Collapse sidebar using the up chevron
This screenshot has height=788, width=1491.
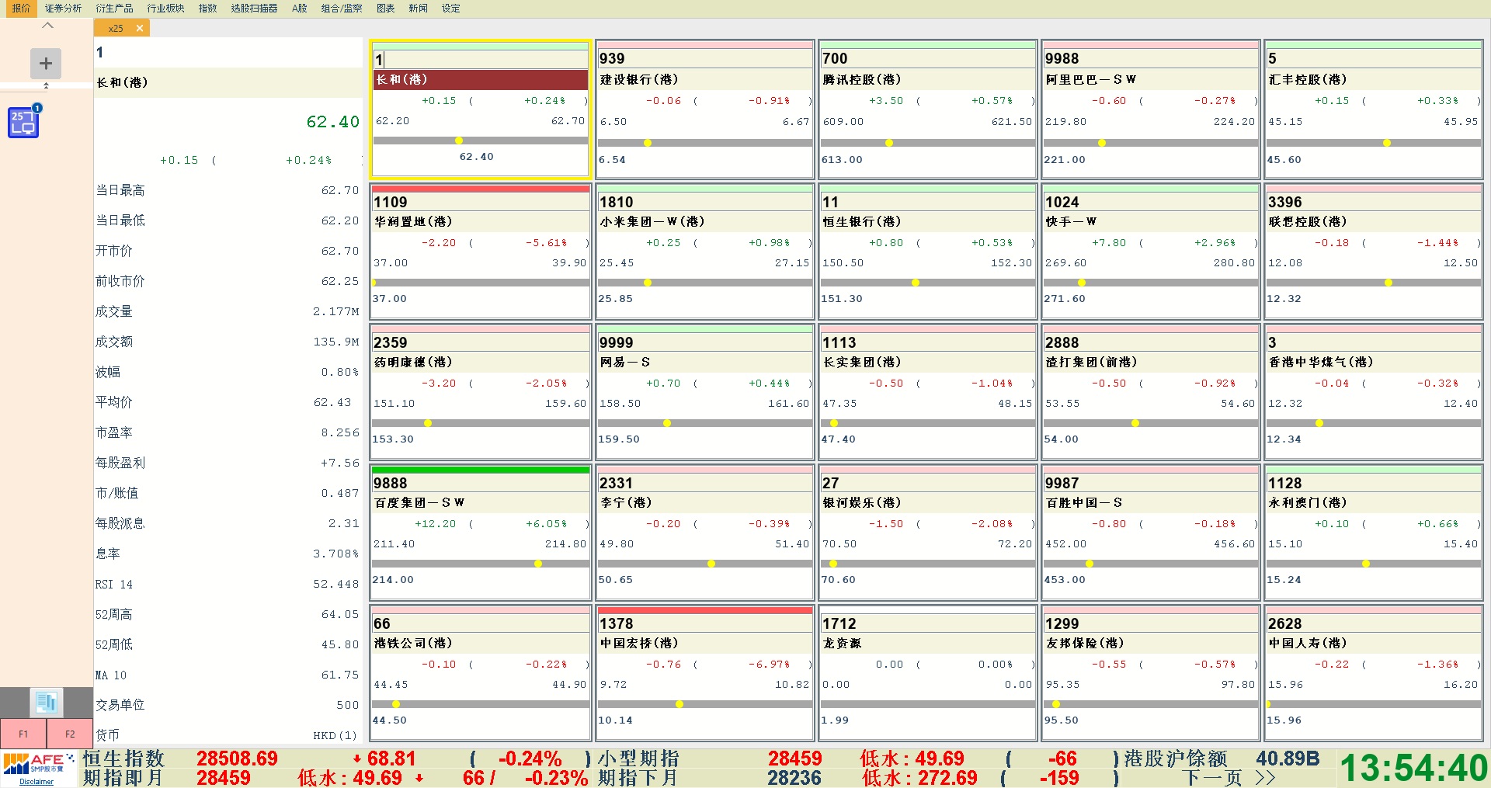click(47, 26)
